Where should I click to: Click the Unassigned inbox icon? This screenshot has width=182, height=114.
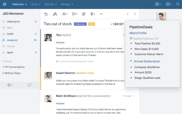[x=3, y=21]
